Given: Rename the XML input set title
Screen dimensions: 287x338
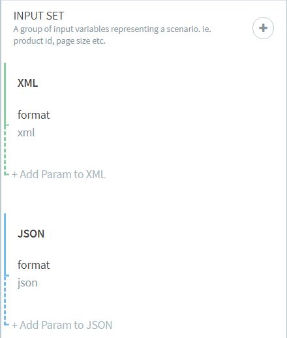Looking at the screenshot, I should click(27, 83).
